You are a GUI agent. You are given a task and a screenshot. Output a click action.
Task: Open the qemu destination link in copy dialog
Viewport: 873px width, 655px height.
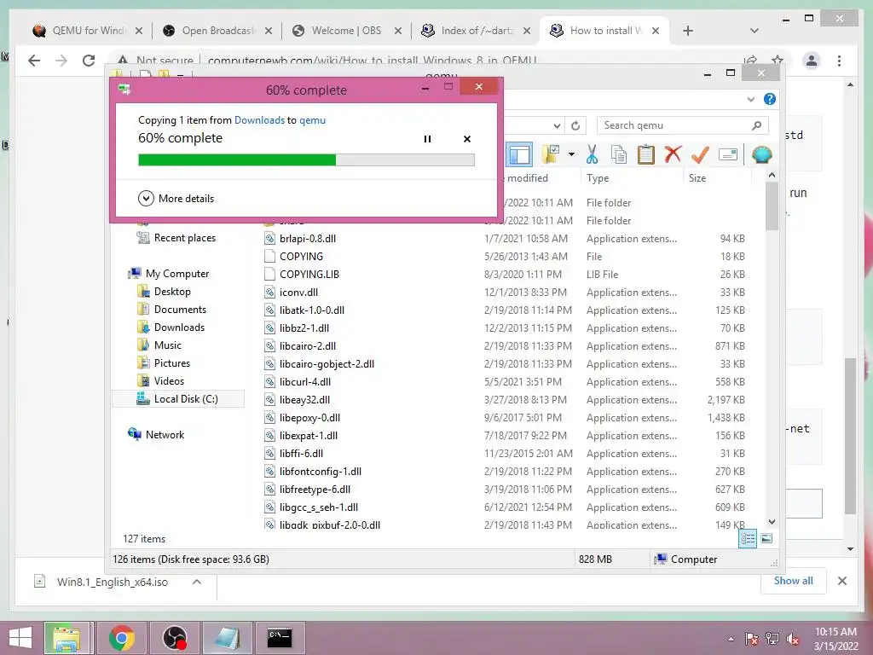(x=312, y=119)
